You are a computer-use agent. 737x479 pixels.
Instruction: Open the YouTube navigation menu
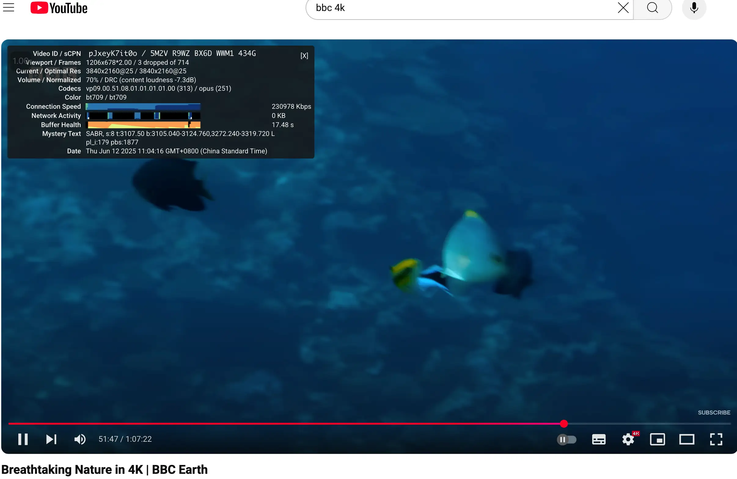click(8, 8)
